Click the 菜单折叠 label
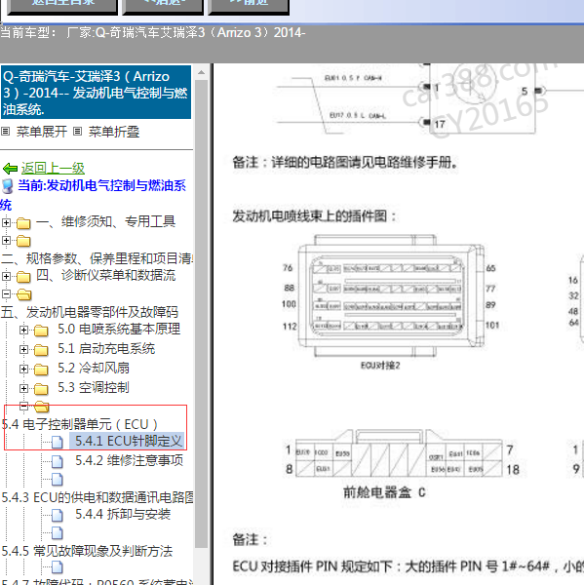584x585 pixels. [x=114, y=132]
